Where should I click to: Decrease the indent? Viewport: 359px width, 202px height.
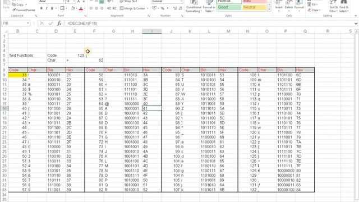(x=109, y=8)
